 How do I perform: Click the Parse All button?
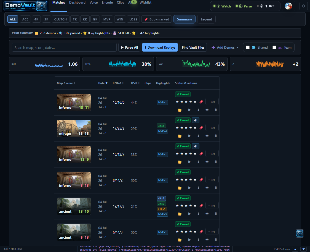tap(129, 48)
